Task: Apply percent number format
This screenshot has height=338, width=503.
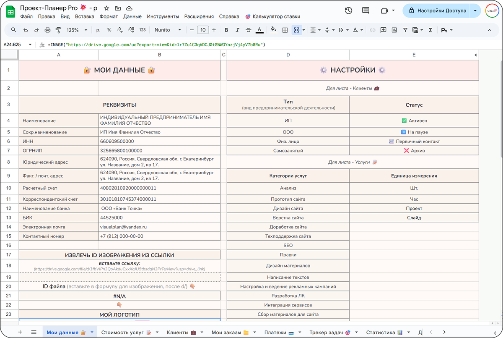Action: coord(109,30)
